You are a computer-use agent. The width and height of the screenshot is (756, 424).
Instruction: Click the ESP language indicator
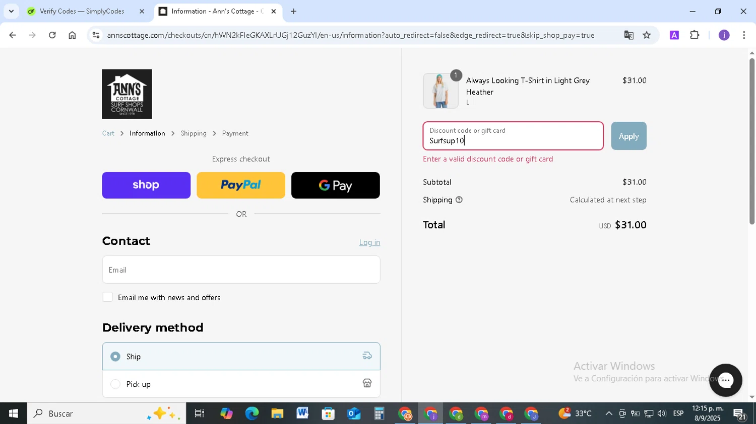678,413
